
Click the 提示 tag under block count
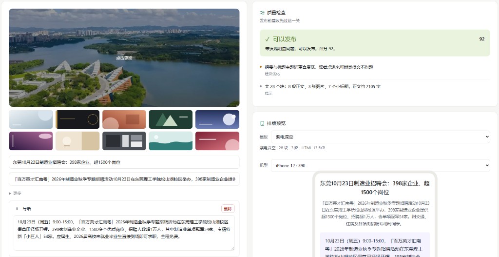point(269,93)
